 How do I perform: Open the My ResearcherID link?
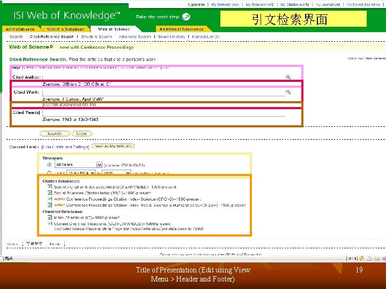(x=260, y=4)
